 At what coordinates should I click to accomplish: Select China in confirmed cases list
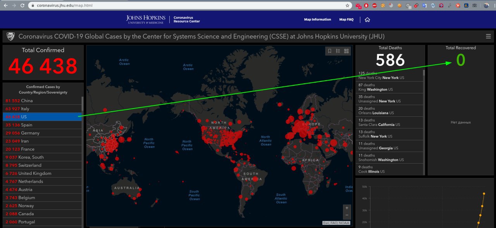(x=42, y=101)
